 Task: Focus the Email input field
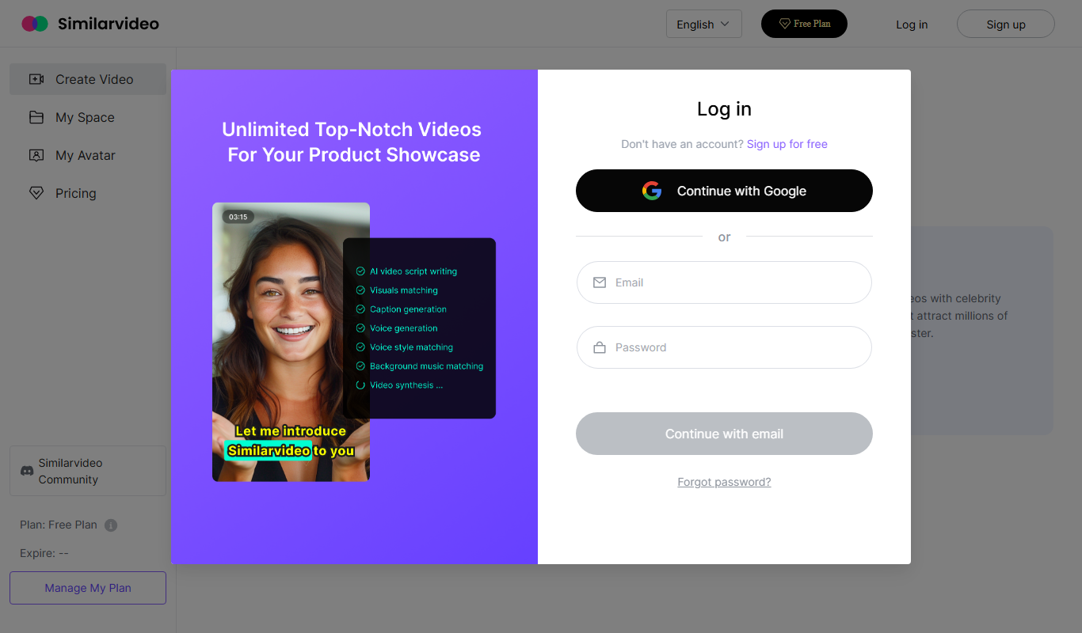[x=724, y=282]
